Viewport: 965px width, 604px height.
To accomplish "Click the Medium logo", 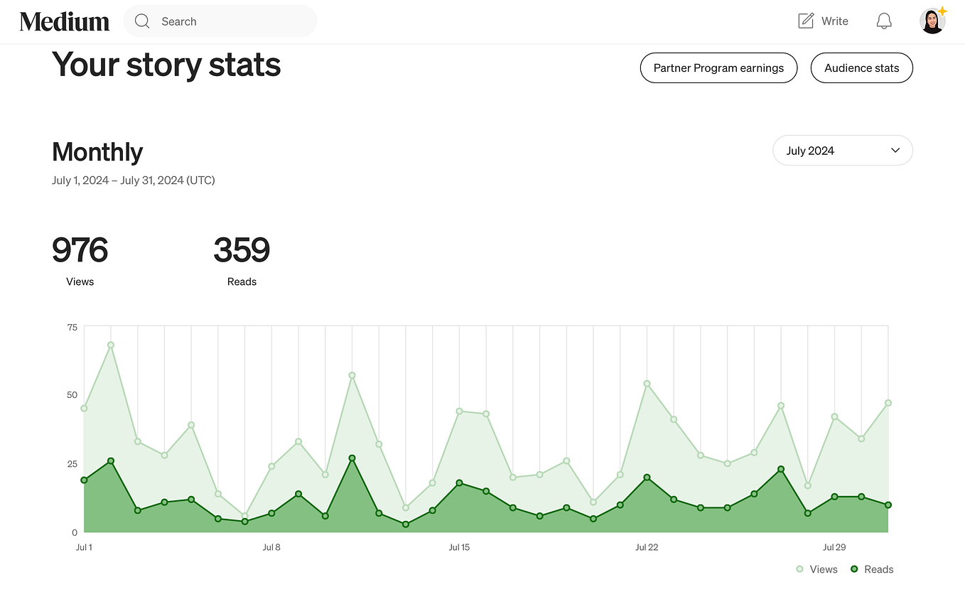I will click(x=64, y=21).
